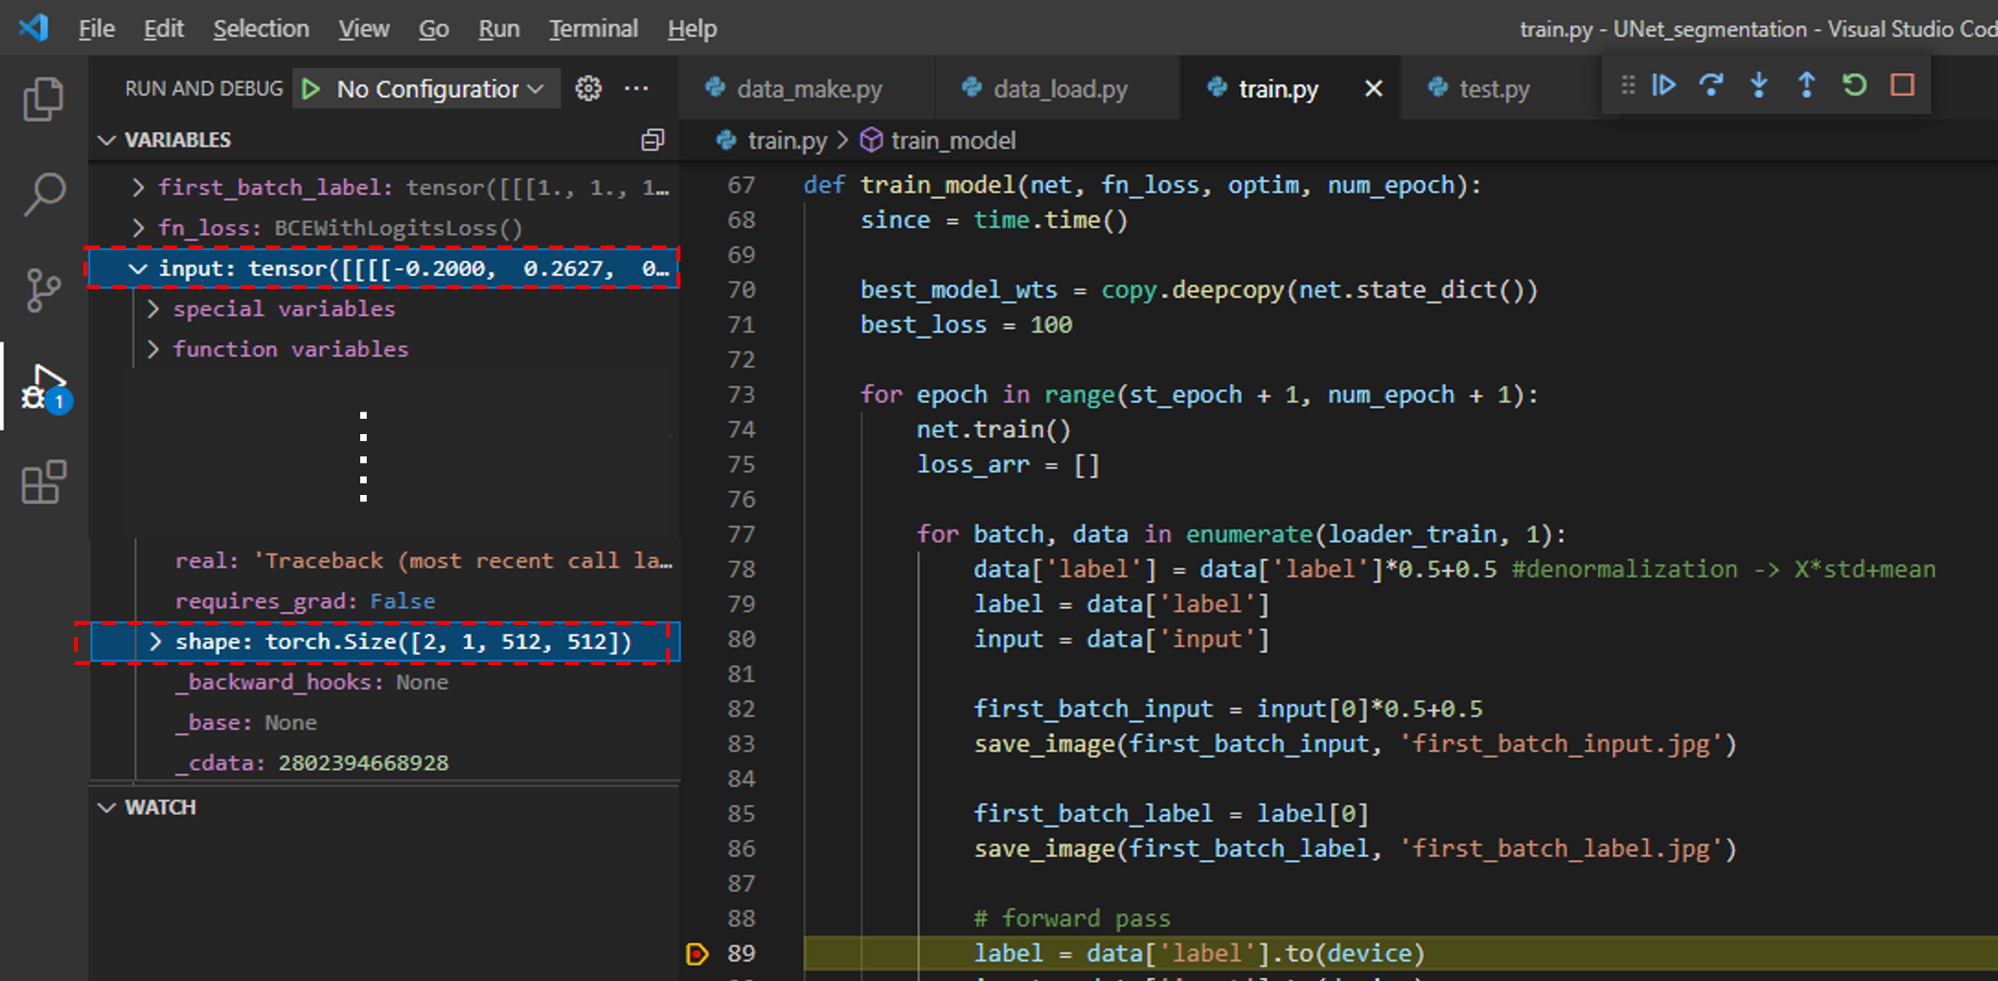
Task: Open the Extensions view icon
Action: (43, 482)
